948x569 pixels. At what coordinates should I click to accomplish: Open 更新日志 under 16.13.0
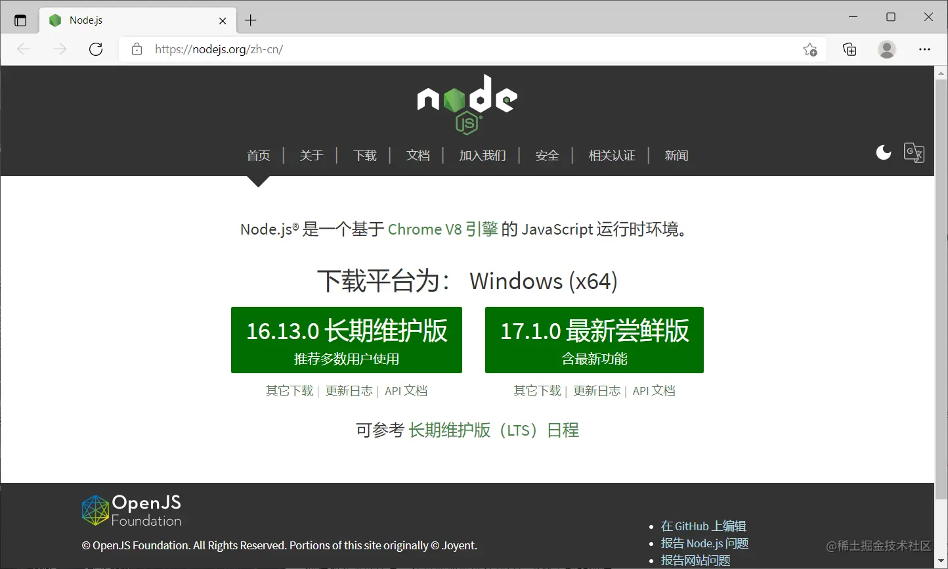349,391
